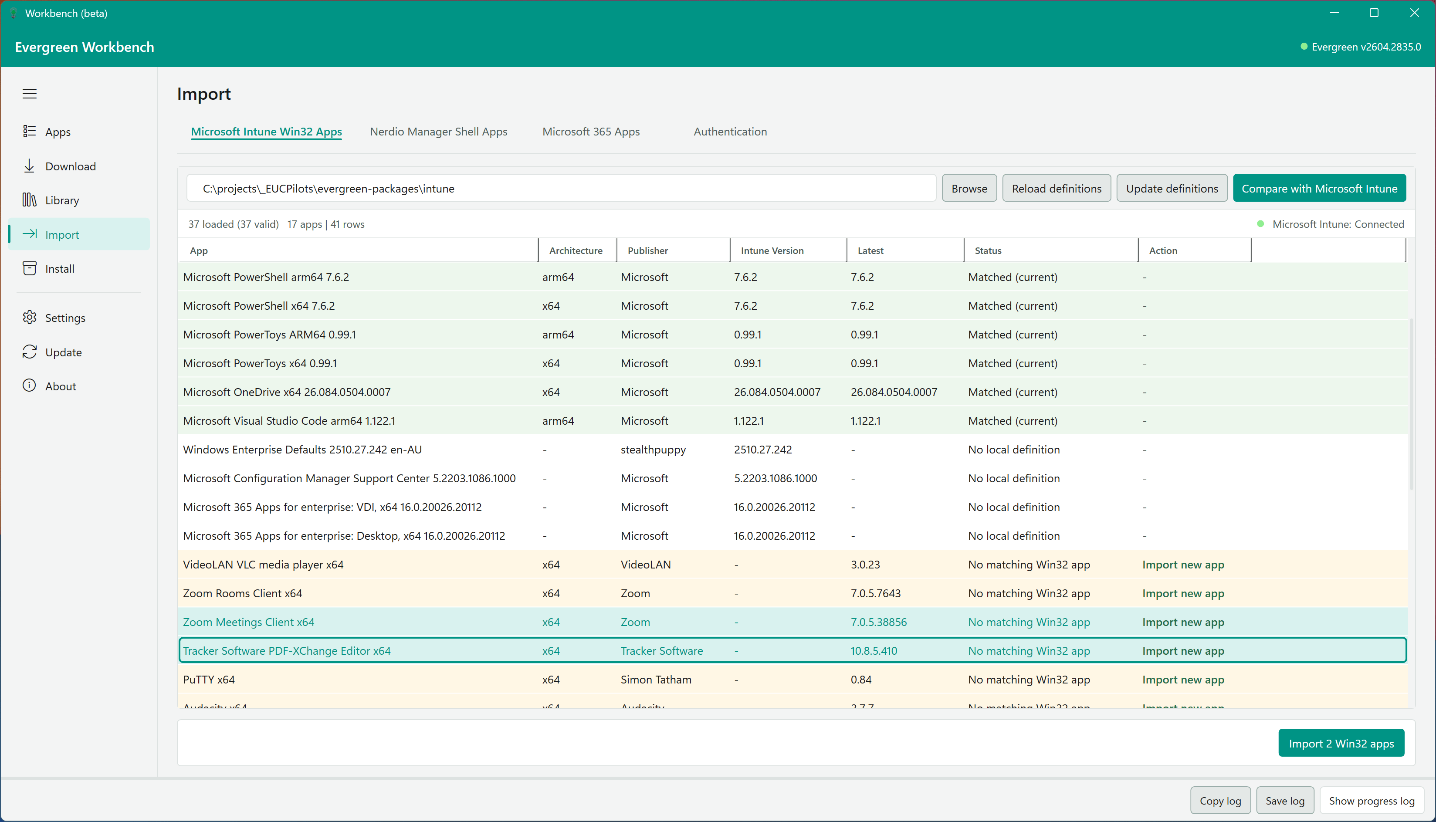Image resolution: width=1436 pixels, height=822 pixels.
Task: Sort by the Status column header
Action: (1051, 250)
